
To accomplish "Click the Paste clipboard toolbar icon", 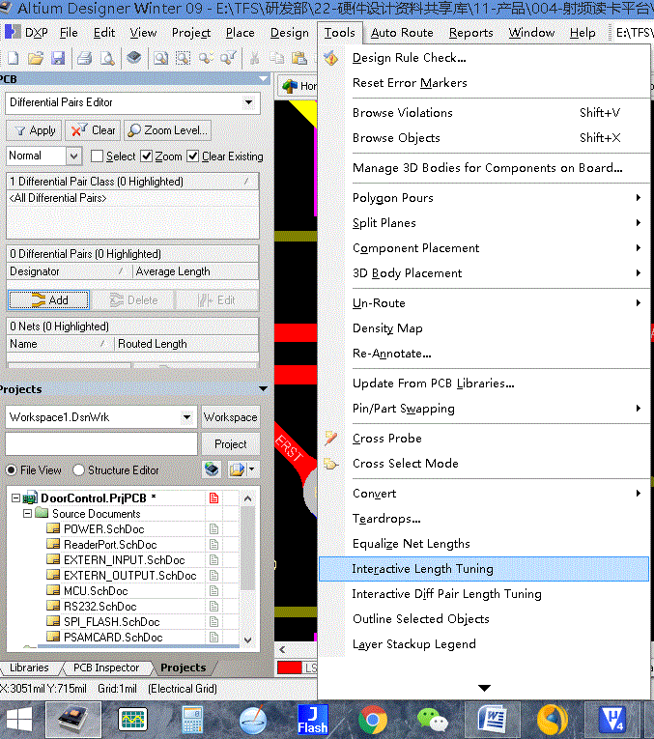I will (299, 58).
